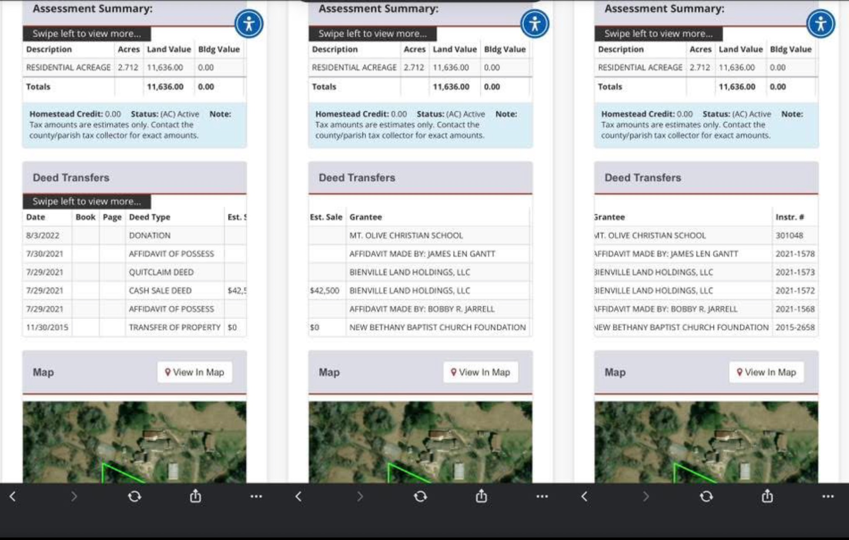Reload the page in the left browser panel
This screenshot has height=540, width=849.
point(134,497)
